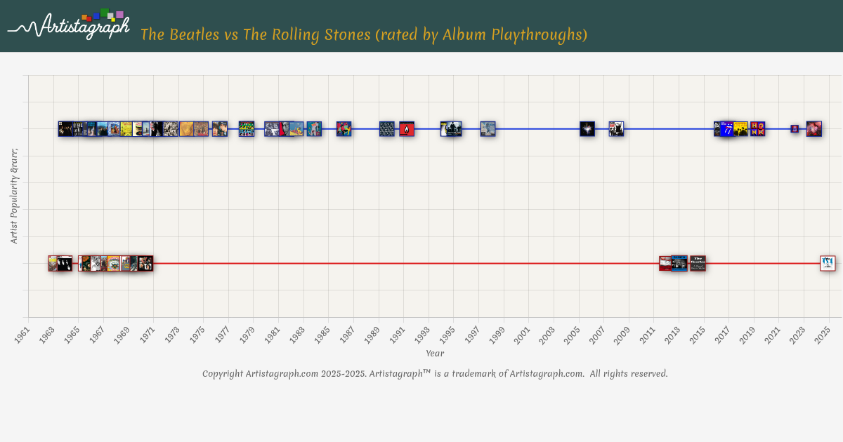Click the chart title Beatles vs Rolling Stones

pyautogui.click(x=364, y=34)
